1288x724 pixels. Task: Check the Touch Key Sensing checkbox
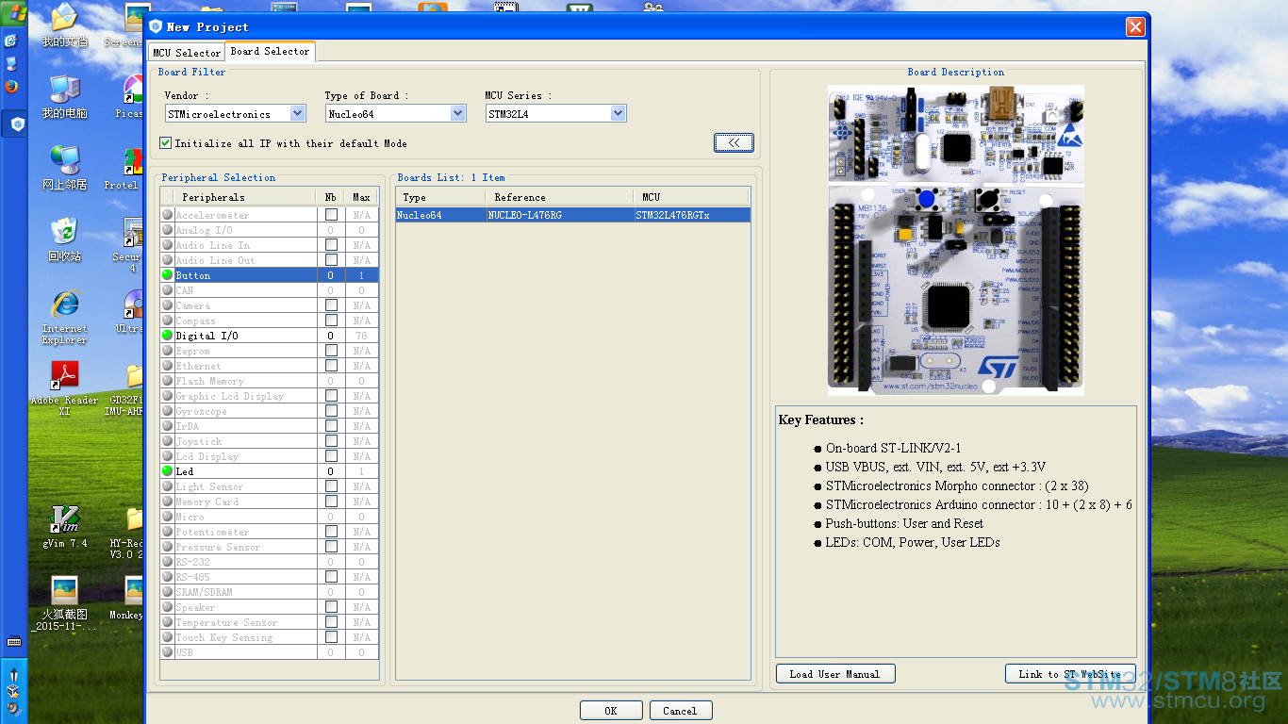click(x=331, y=637)
